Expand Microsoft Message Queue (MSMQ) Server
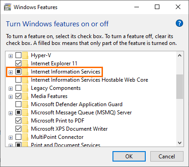 coord(10,113)
